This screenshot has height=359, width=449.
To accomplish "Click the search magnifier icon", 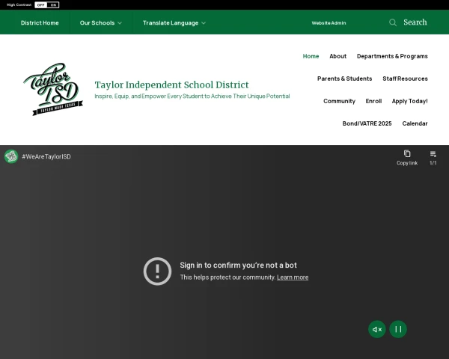I will [393, 22].
